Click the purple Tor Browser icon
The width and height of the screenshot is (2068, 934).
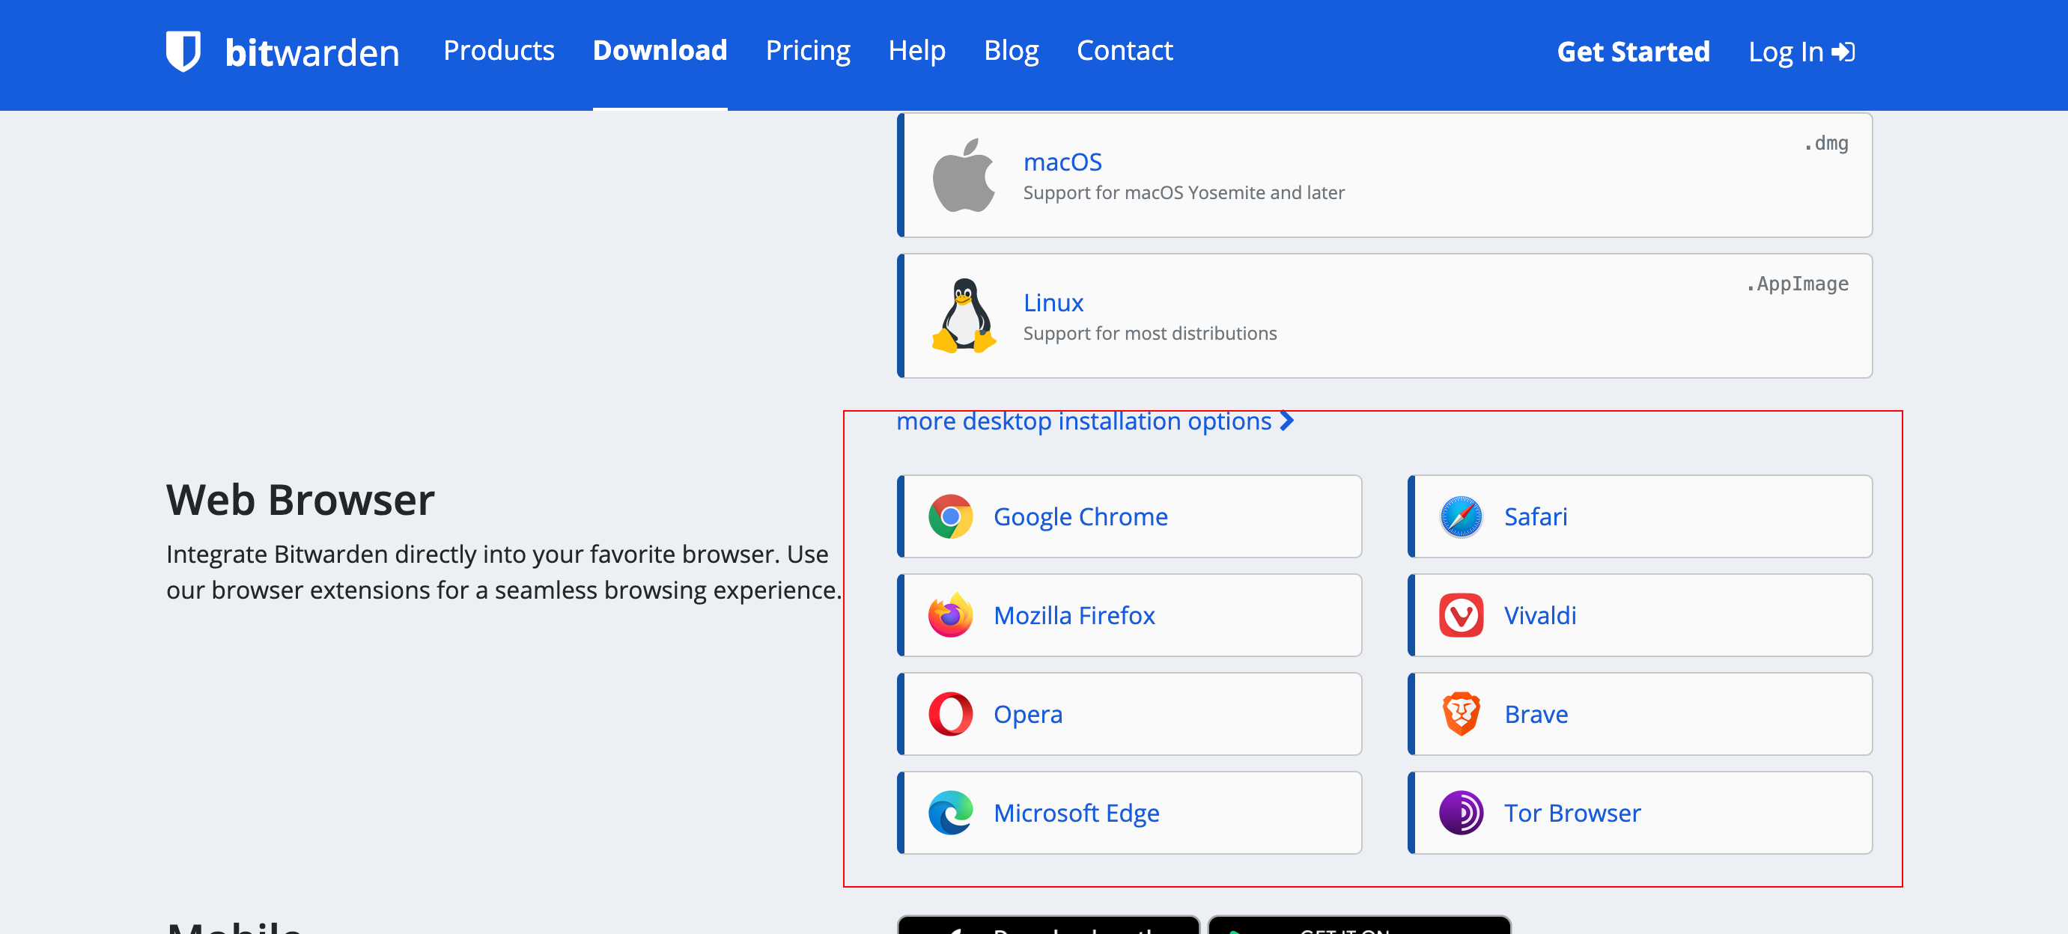pyautogui.click(x=1461, y=813)
